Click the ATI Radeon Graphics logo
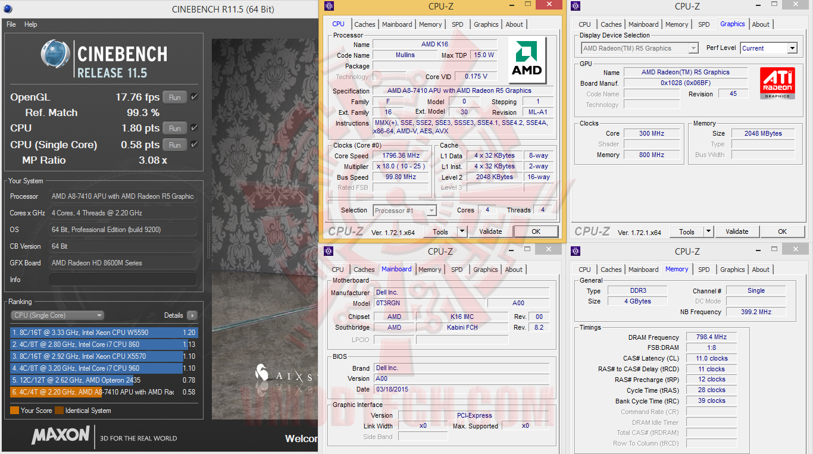 click(776, 83)
